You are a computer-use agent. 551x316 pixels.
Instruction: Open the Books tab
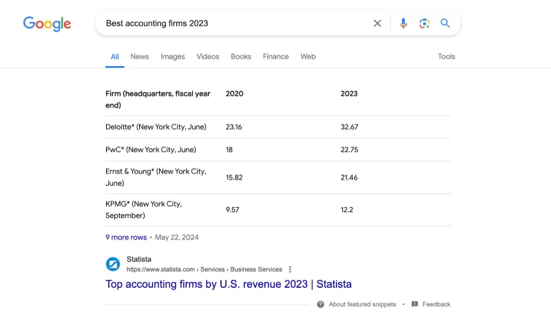pyautogui.click(x=241, y=56)
